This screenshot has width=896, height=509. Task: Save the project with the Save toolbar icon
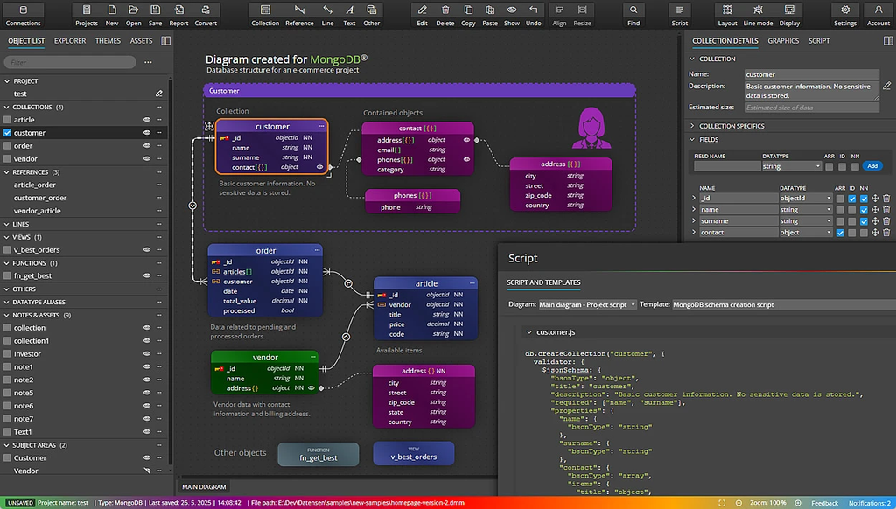click(155, 15)
